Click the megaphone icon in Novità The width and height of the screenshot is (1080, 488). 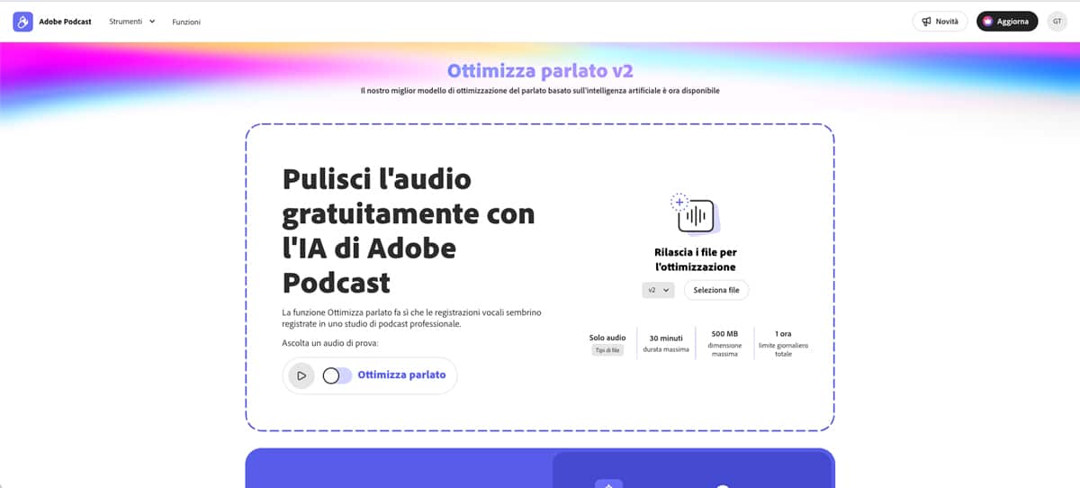[x=927, y=22]
